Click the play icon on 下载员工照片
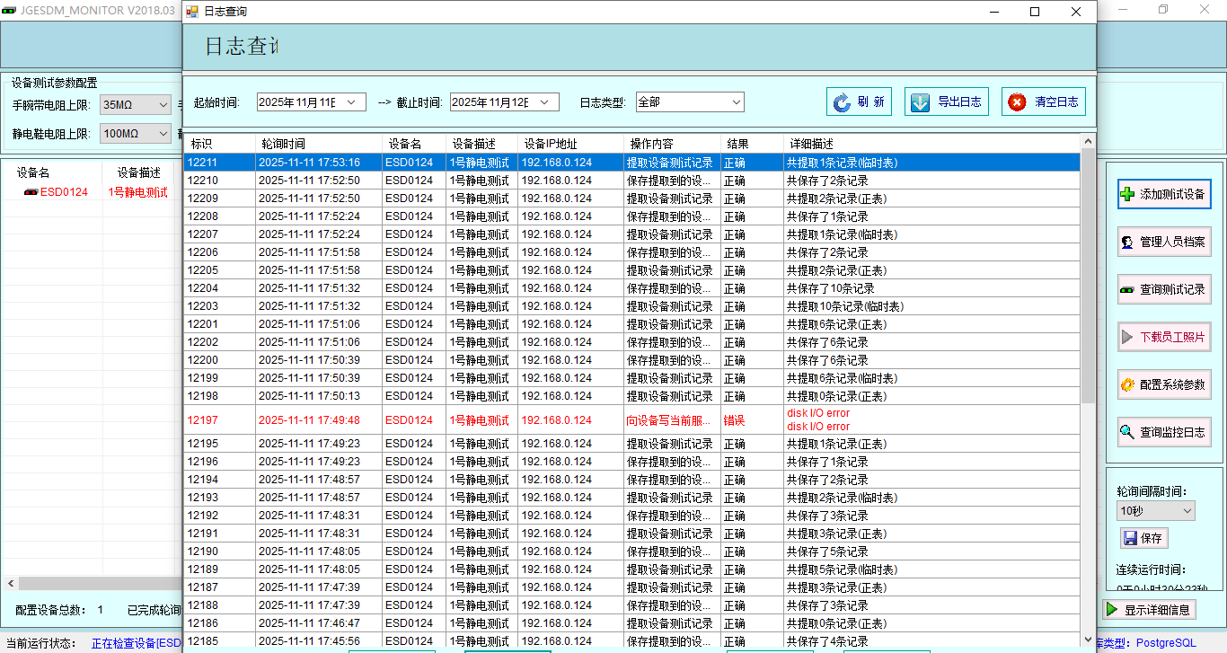Viewport: 1227px width, 653px height. (1127, 338)
